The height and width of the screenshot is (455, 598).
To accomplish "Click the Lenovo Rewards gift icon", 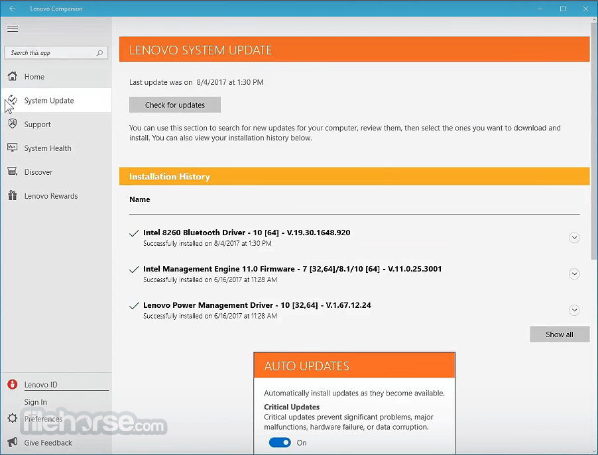I will point(13,195).
